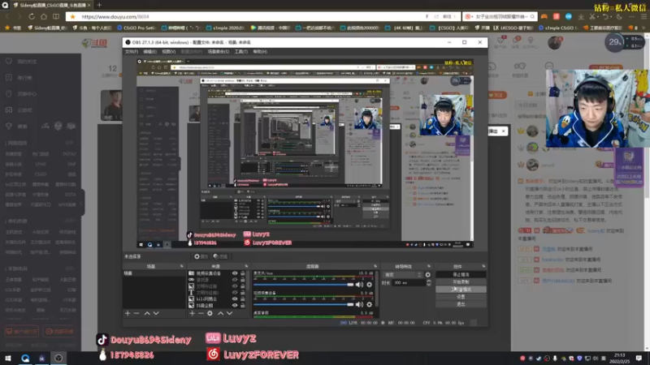Open OBS from the Windows taskbar

(58, 358)
